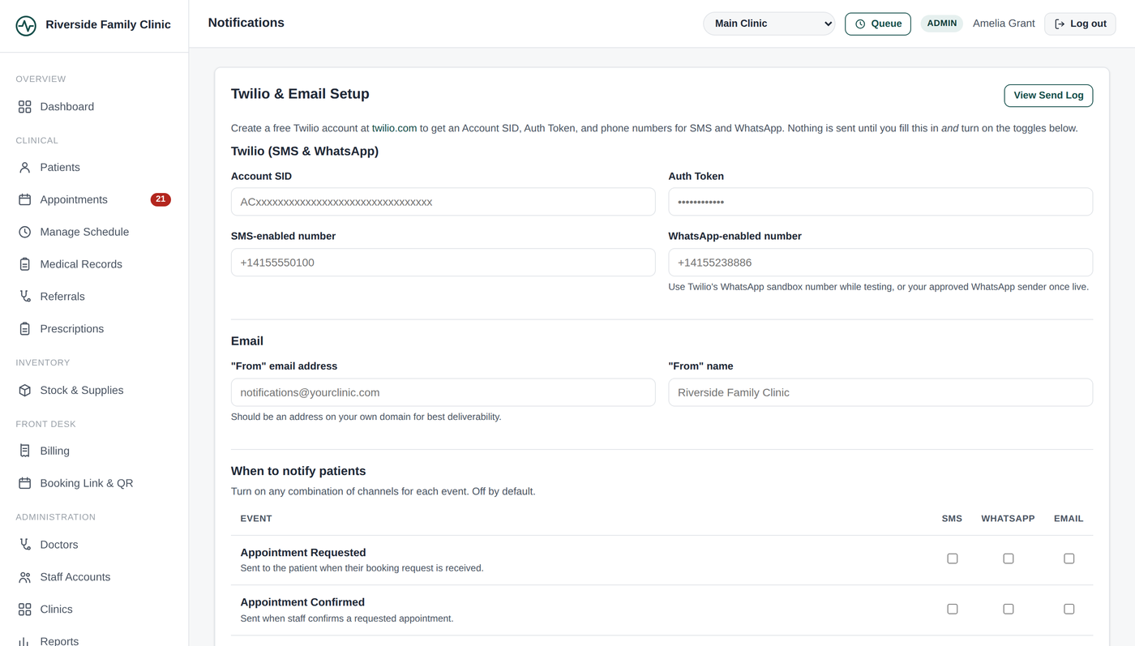Enable Email for Appointment Requested

pos(1069,558)
